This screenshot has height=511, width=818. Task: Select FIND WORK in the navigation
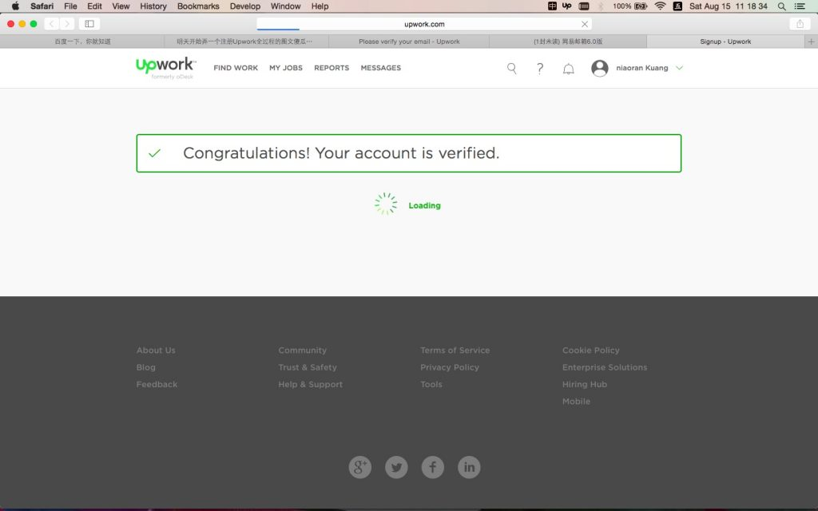coord(235,68)
